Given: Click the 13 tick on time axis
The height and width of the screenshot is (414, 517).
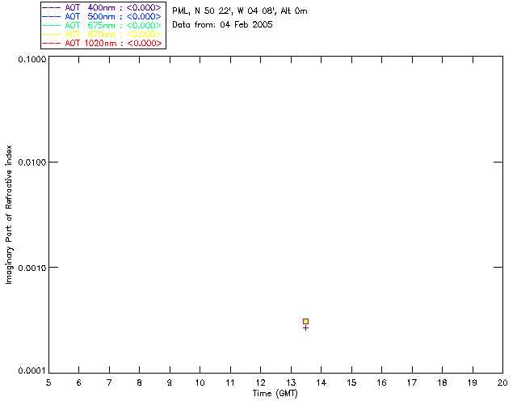Looking at the screenshot, I should click(291, 382).
